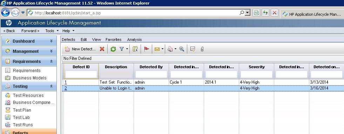
Task: Open the View menu
Action: [x=96, y=40]
